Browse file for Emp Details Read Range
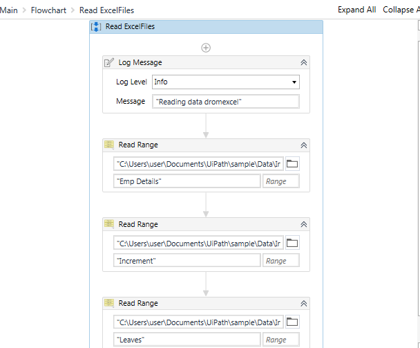 coord(292,164)
